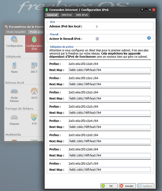
Task: Click the green padlock icon in IPv6 window title
Action: click(x=47, y=10)
